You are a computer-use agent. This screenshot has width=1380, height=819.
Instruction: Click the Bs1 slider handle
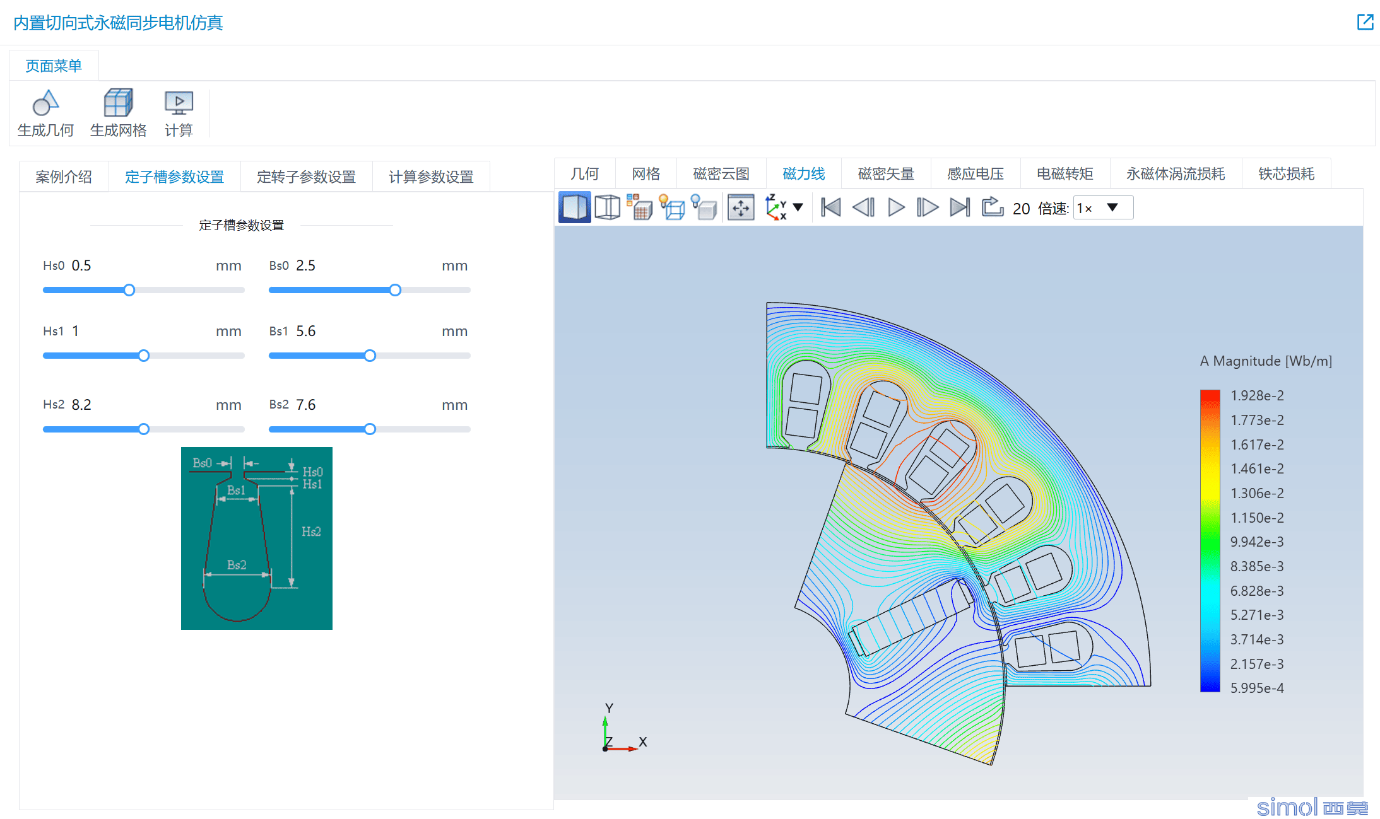tap(370, 356)
